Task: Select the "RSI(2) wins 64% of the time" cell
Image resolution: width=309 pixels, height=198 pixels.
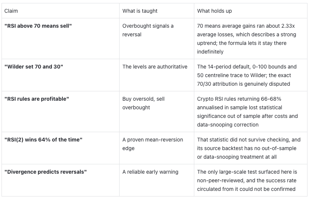Action: pyautogui.click(x=61, y=148)
